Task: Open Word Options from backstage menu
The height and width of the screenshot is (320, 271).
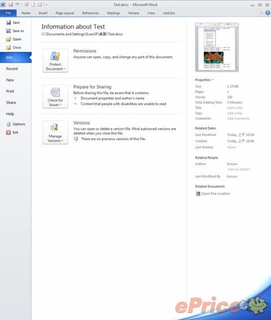Action: click(15, 124)
